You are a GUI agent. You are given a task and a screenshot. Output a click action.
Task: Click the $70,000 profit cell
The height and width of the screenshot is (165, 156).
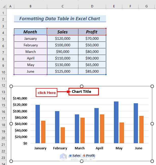click(x=92, y=38)
